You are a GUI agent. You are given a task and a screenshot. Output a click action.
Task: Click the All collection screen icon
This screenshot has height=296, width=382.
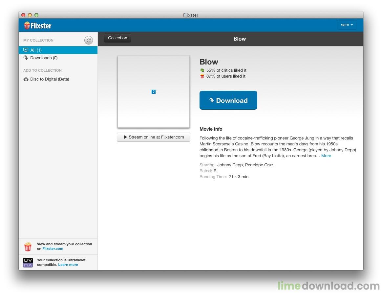[26, 50]
